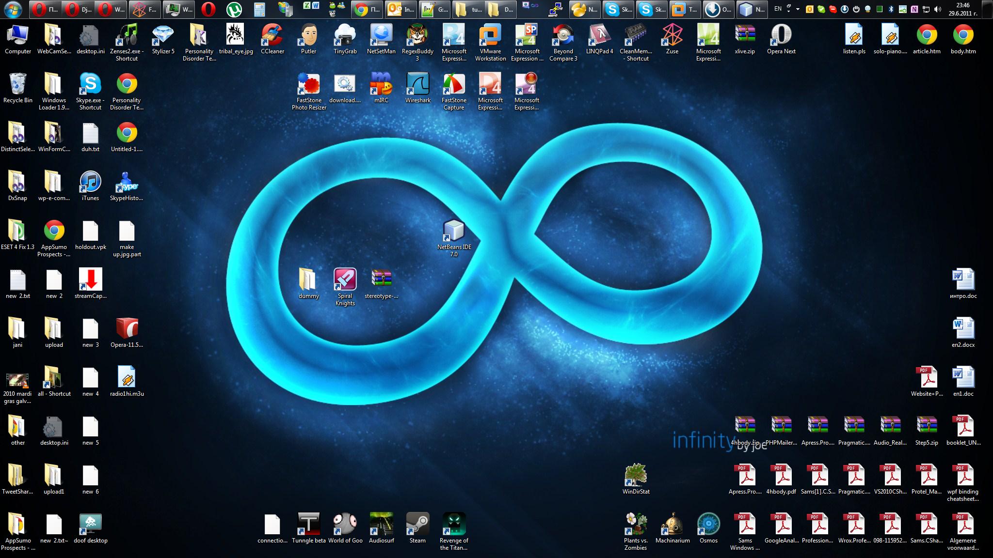Open the Plants vs. Zombies shortcut

tap(636, 531)
